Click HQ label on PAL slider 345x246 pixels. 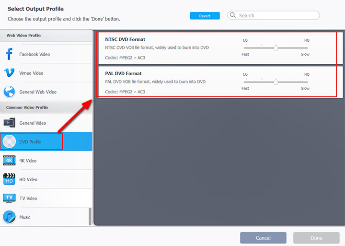point(307,74)
